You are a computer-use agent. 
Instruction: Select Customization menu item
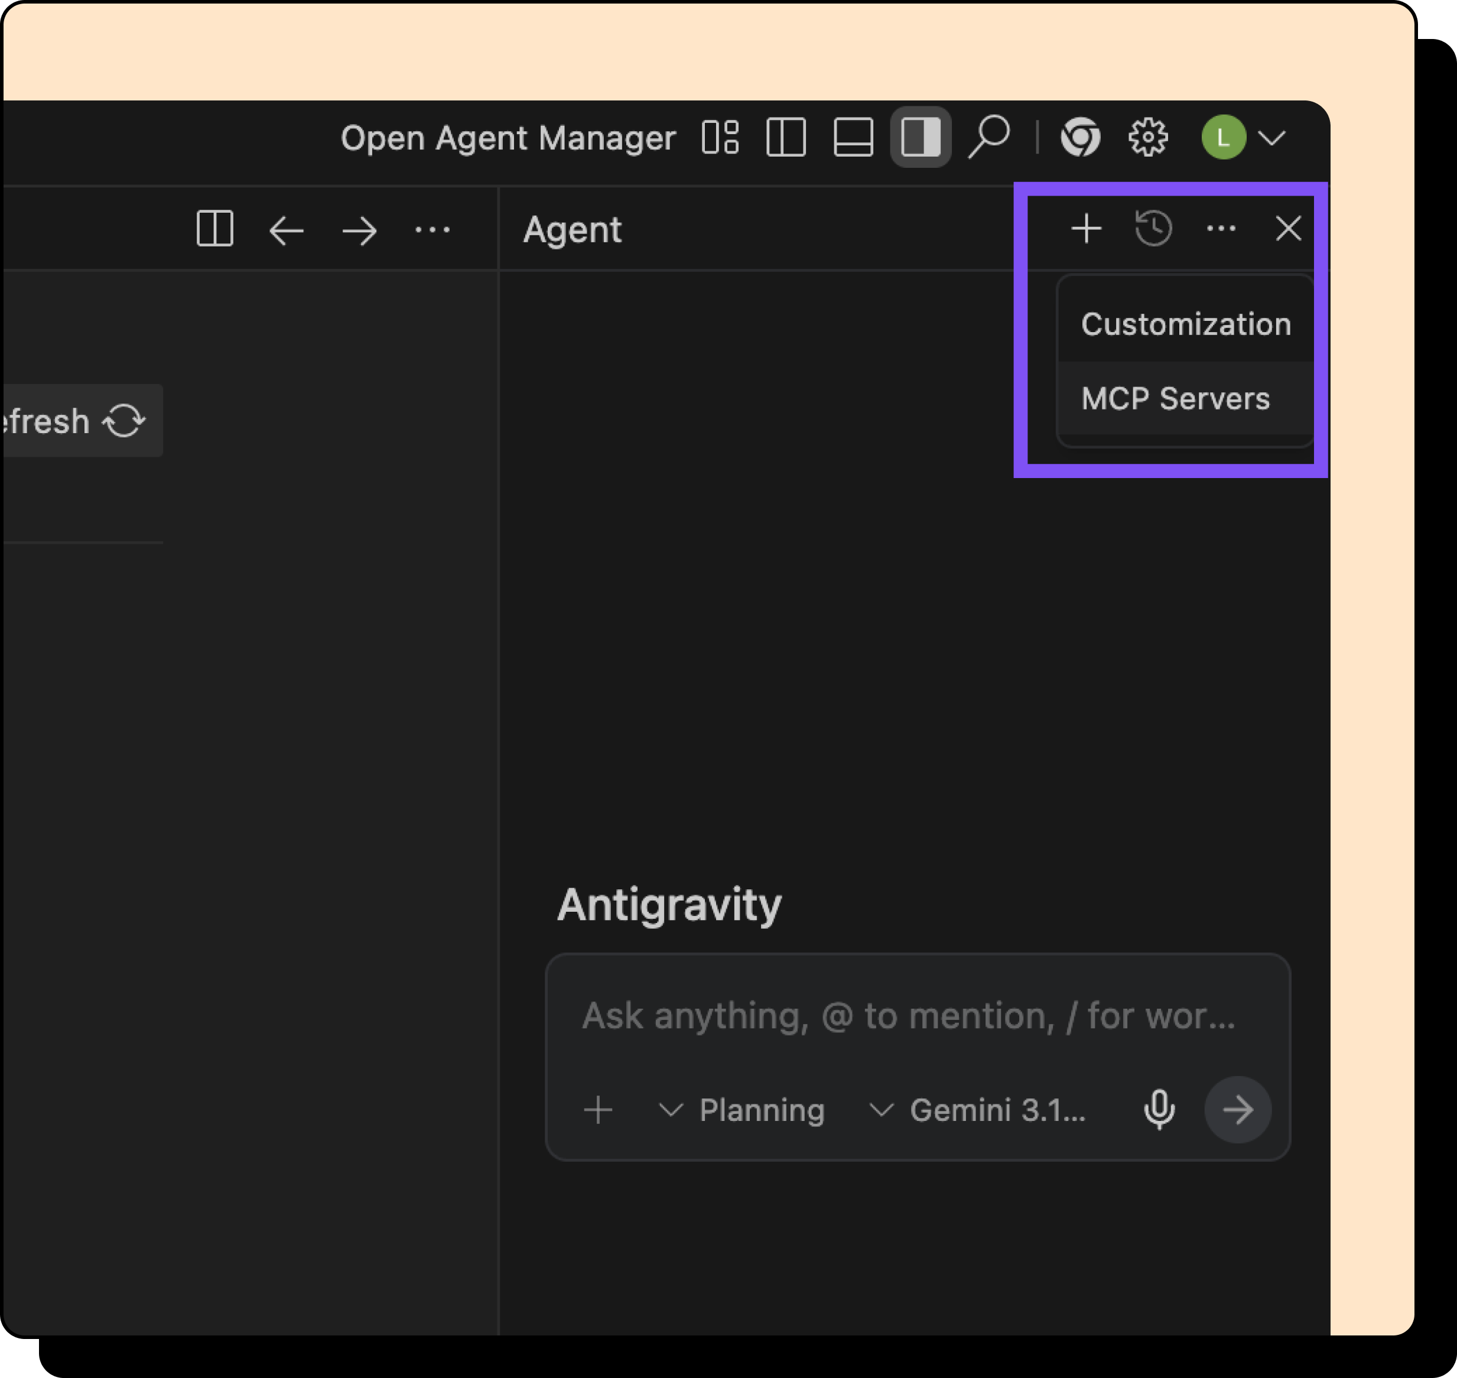1185,324
